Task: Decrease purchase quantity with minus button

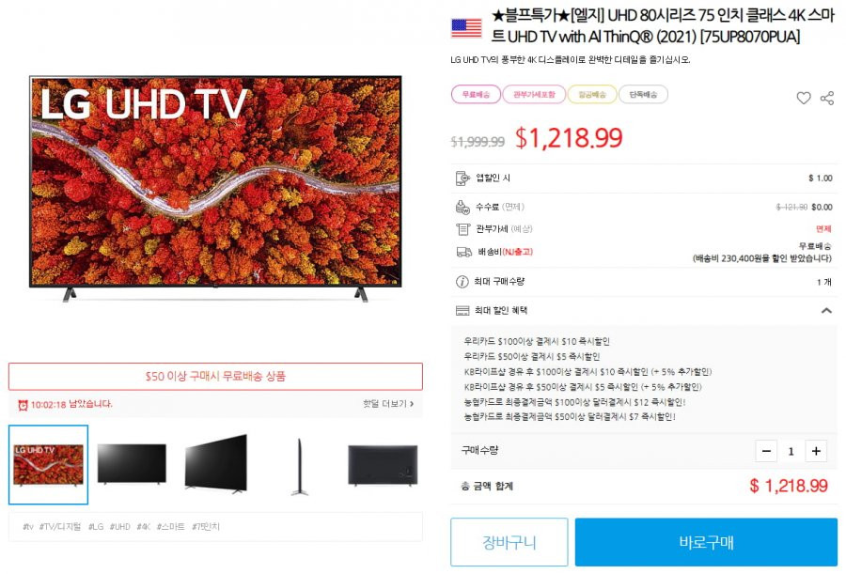Action: tap(766, 451)
